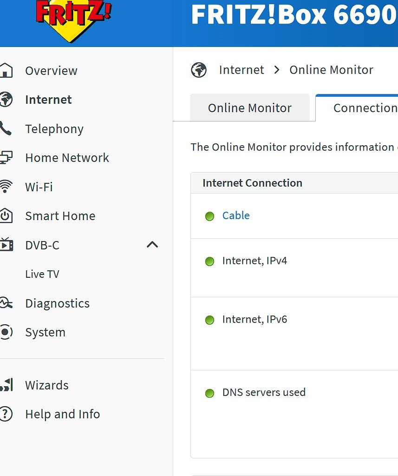Click the Wizards icon in sidebar

(x=7, y=385)
